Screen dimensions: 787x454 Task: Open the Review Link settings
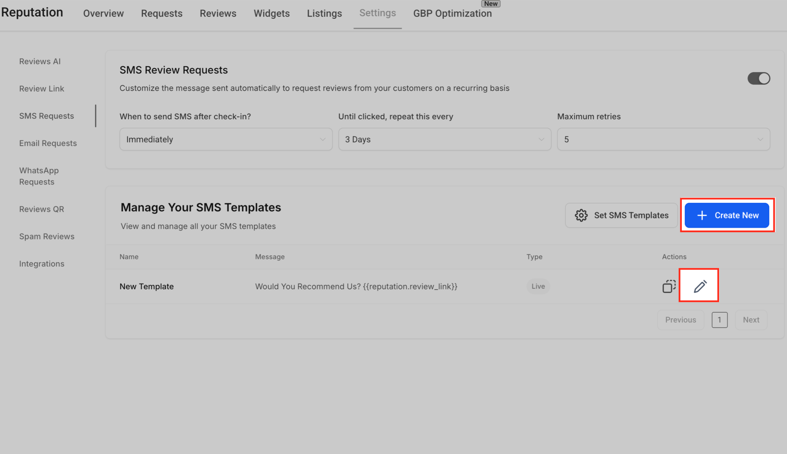(x=42, y=88)
